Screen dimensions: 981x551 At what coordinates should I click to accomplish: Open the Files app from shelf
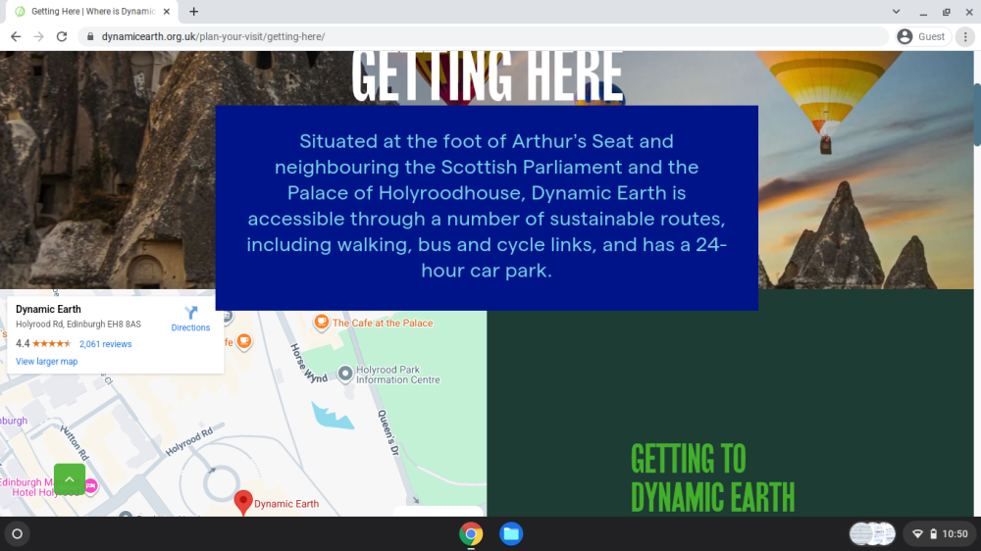[x=511, y=534]
